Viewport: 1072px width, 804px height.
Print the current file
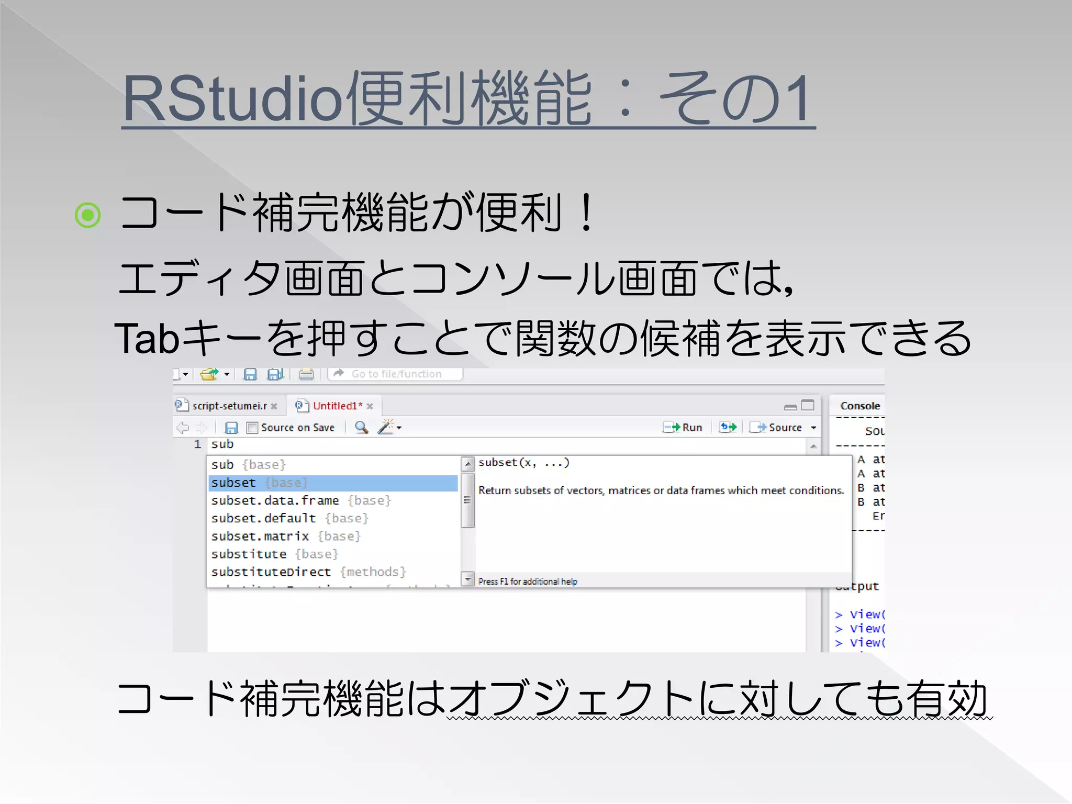click(x=306, y=374)
